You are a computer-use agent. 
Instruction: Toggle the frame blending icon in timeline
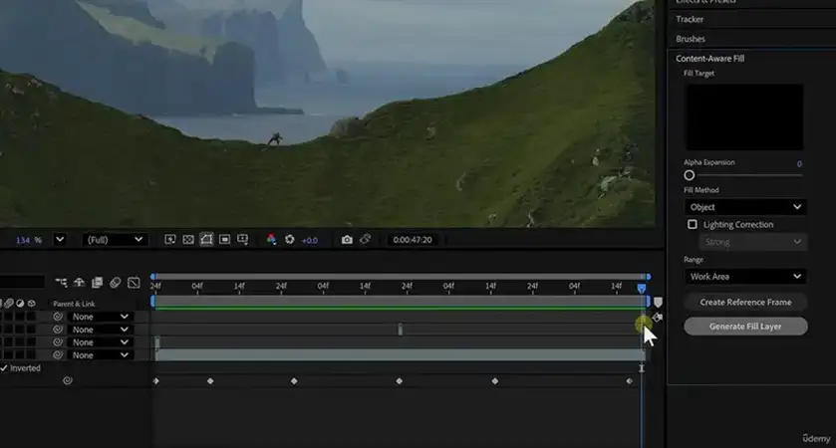(97, 283)
